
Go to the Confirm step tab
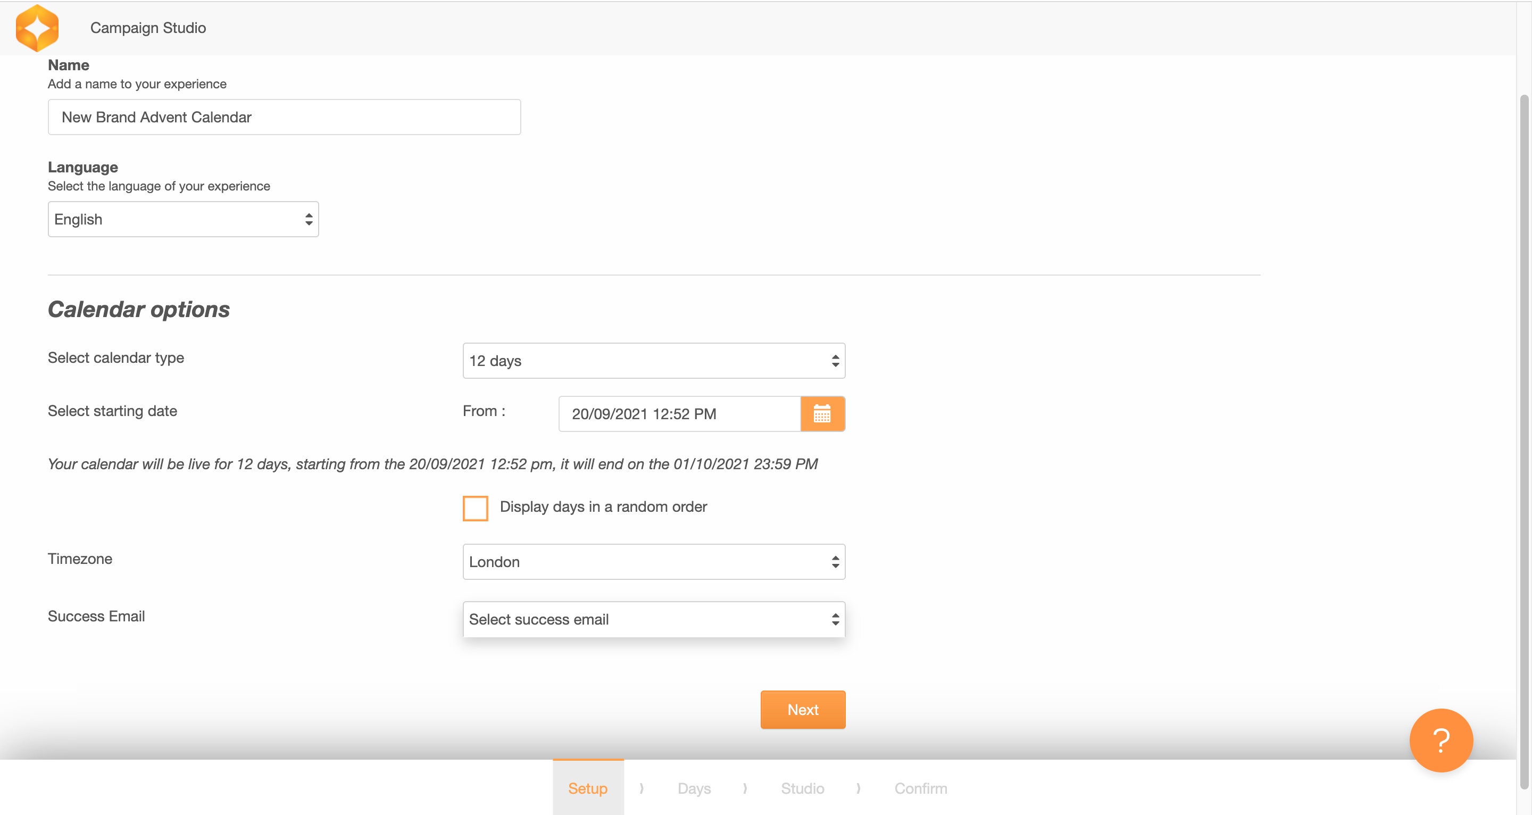[x=920, y=788]
